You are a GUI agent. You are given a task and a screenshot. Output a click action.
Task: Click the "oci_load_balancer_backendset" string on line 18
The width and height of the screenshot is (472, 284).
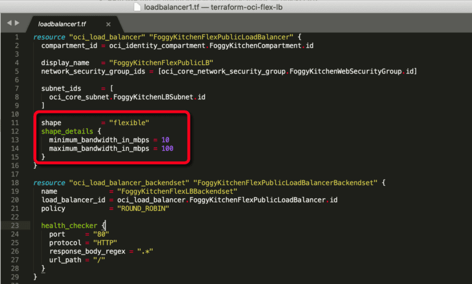click(x=129, y=183)
